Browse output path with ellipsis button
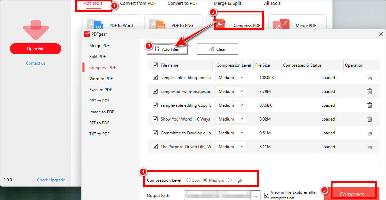The height and width of the screenshot is (200, 386). tap(256, 195)
